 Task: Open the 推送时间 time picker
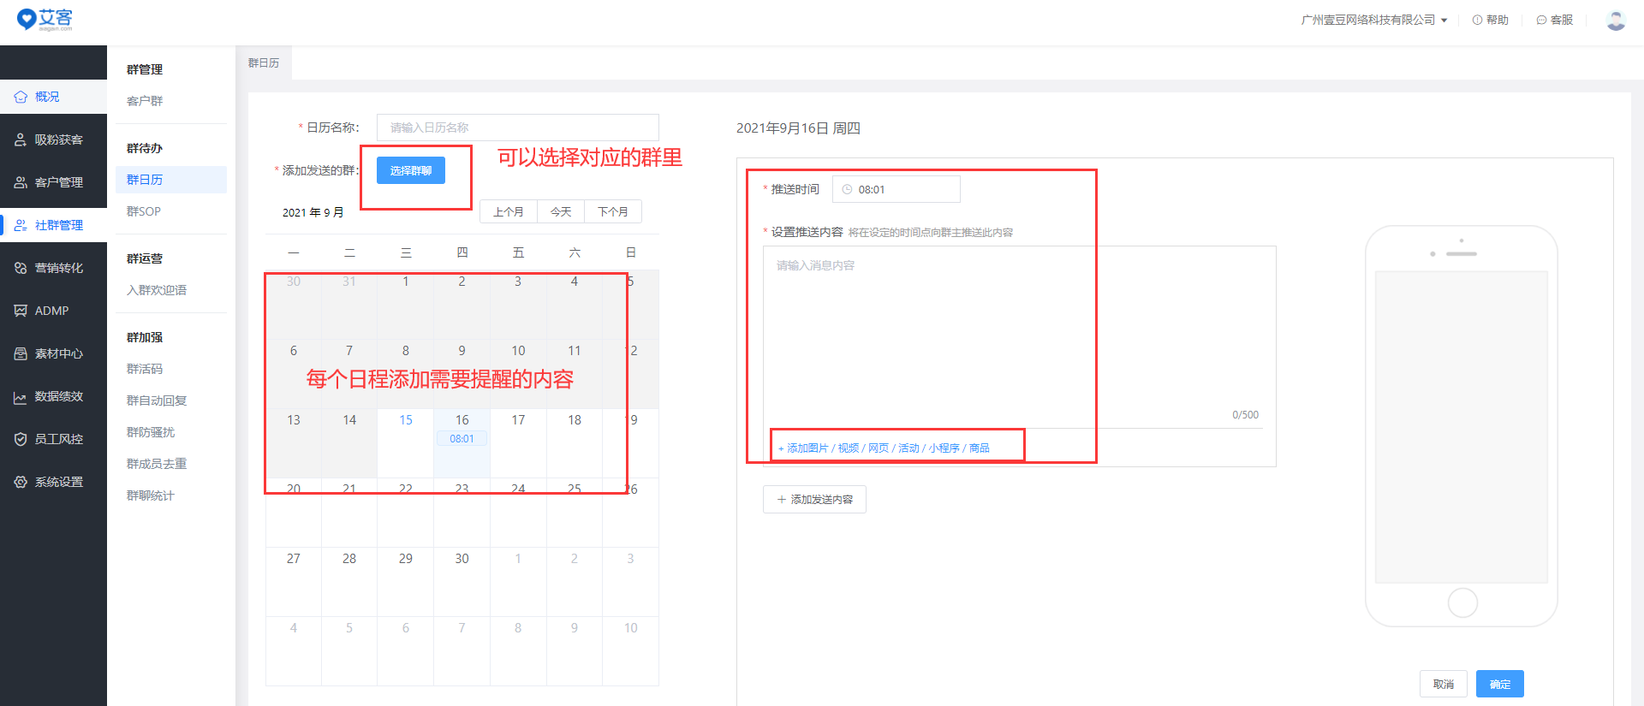pos(896,189)
